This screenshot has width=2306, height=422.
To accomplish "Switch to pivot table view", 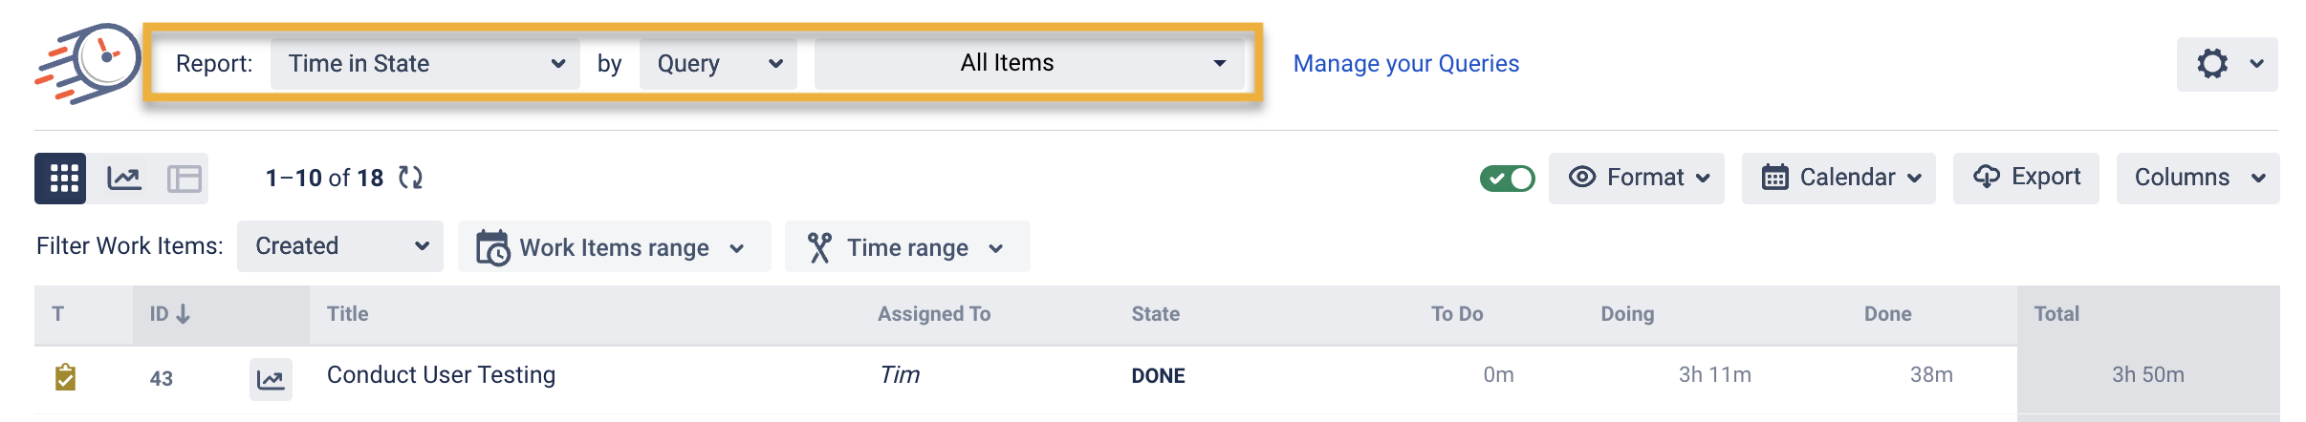I will [x=184, y=179].
